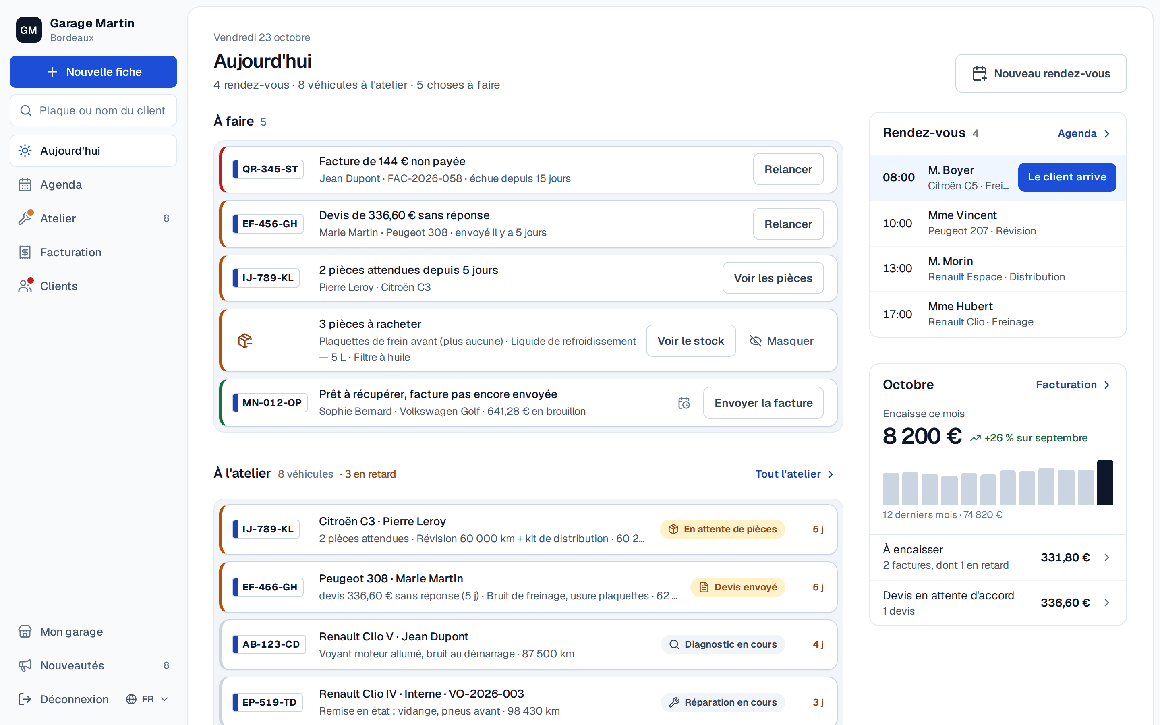
Task: Click the En attente de pièces status badge
Action: point(722,529)
